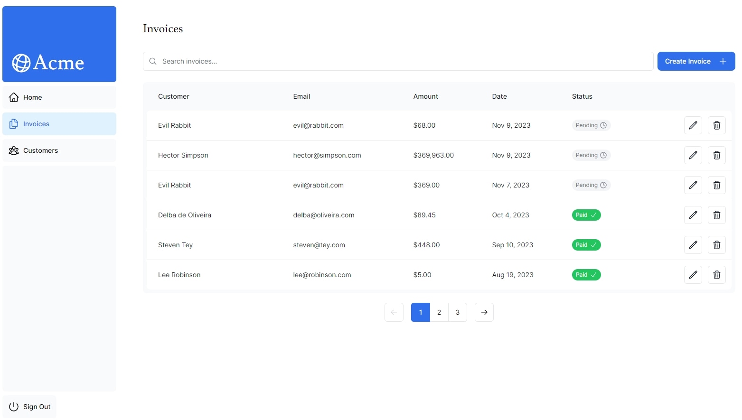Click the lee@robinson.com email
Viewport: 742px width, 420px height.
[x=322, y=275]
